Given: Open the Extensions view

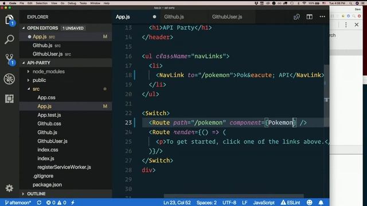Looking at the screenshot, I should (9, 98).
